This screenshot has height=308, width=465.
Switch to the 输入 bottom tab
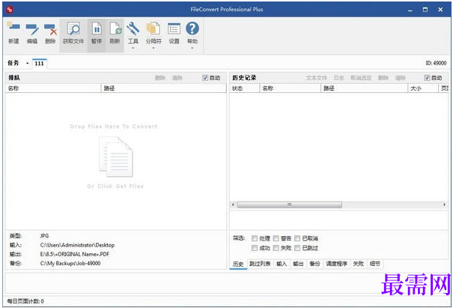click(x=282, y=264)
